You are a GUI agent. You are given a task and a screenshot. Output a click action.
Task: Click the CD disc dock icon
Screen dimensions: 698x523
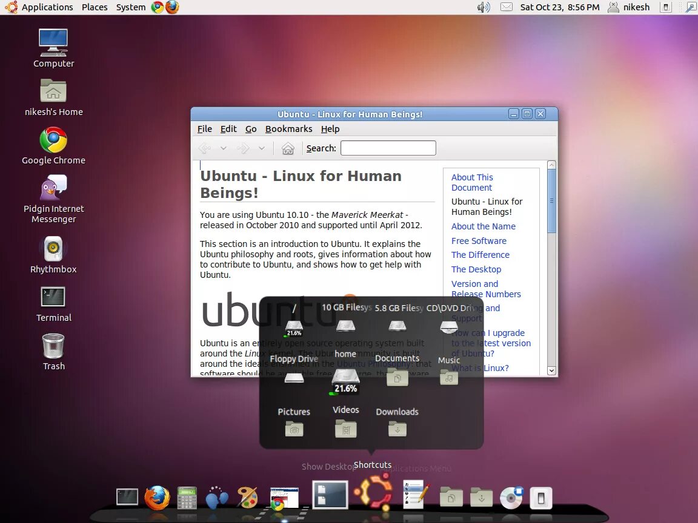[511, 497]
